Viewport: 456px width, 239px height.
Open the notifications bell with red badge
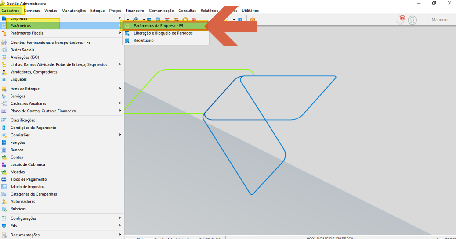pyautogui.click(x=401, y=20)
